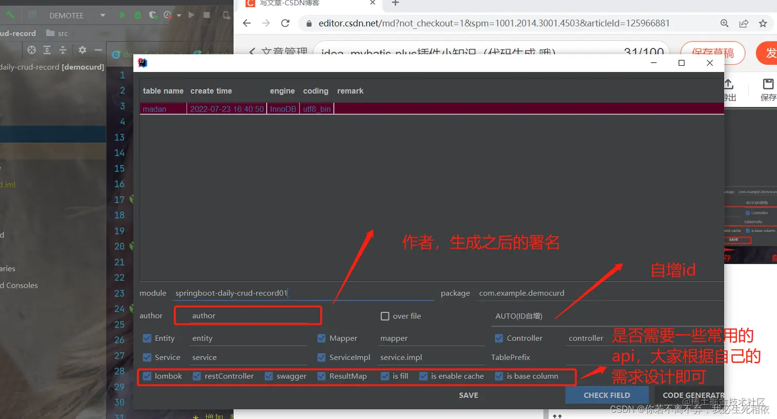
Task: Click the CHECK FIELD button
Action: click(607, 395)
